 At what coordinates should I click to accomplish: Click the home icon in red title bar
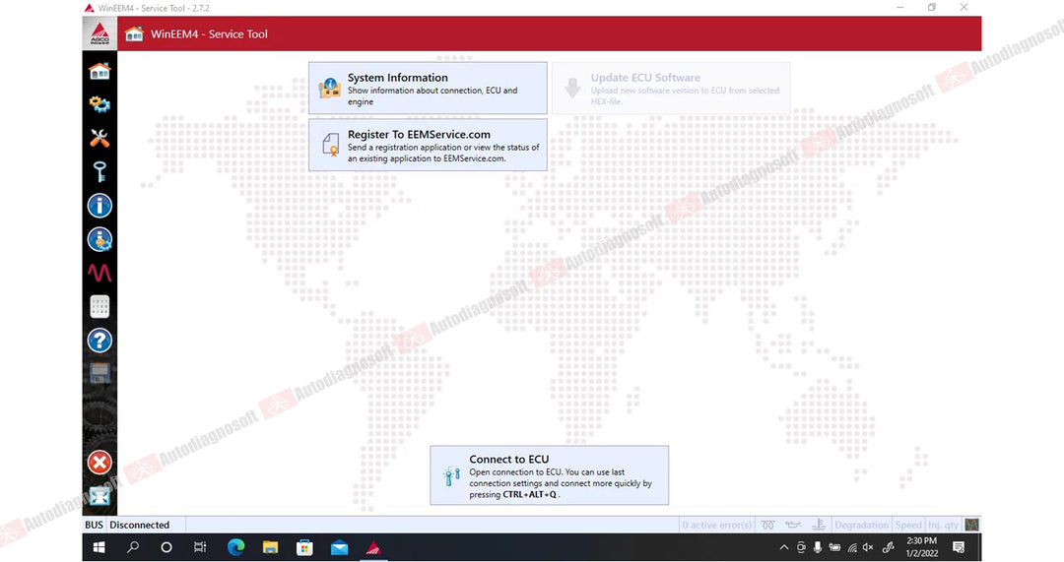click(x=134, y=33)
